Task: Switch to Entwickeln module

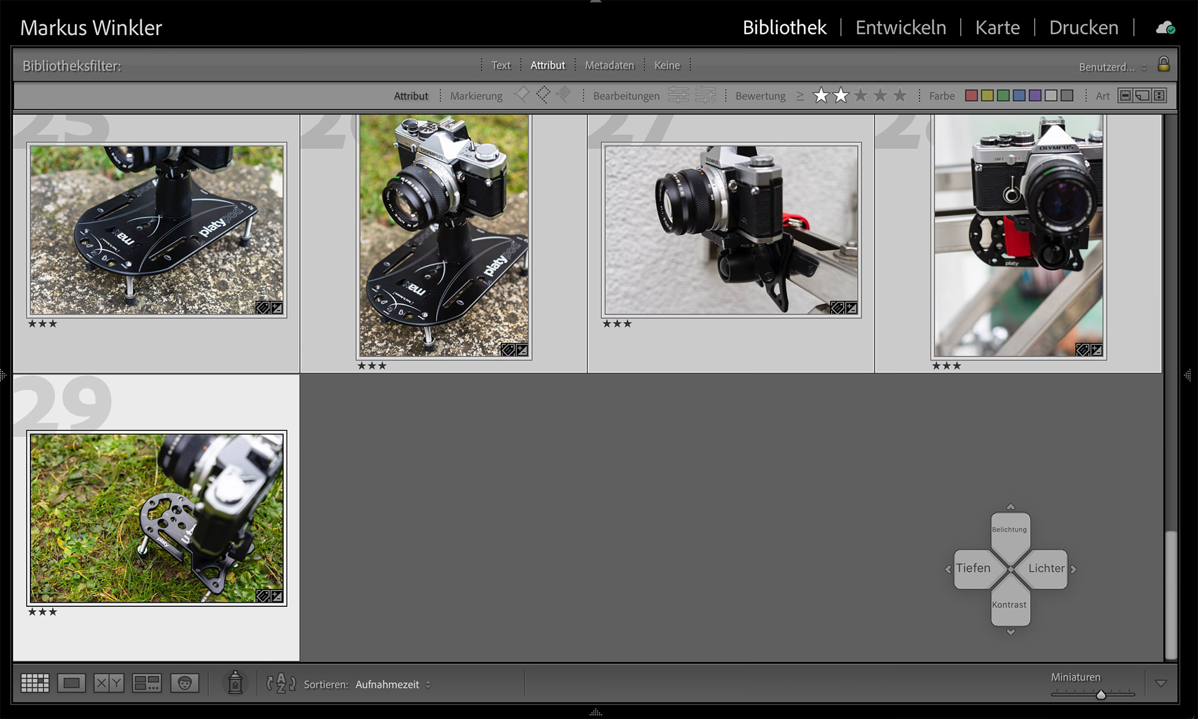Action: 901,27
